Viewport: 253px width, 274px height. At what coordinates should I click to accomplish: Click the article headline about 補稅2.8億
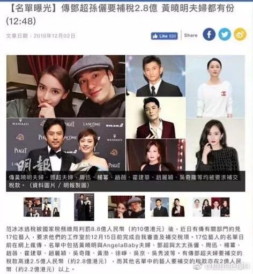120,15
